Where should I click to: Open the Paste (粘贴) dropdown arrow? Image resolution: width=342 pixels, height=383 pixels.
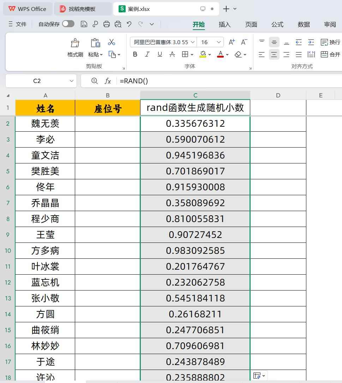[101, 55]
